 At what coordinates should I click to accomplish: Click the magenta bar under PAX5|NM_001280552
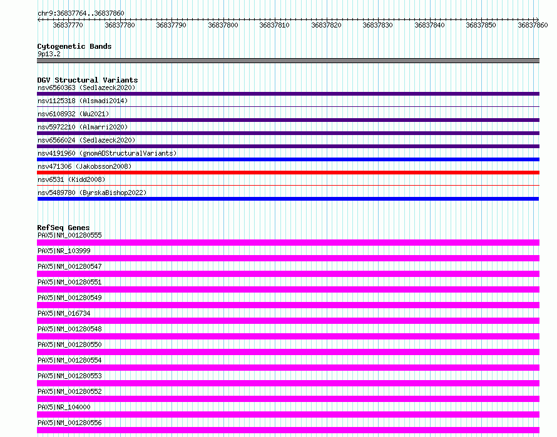point(288,399)
